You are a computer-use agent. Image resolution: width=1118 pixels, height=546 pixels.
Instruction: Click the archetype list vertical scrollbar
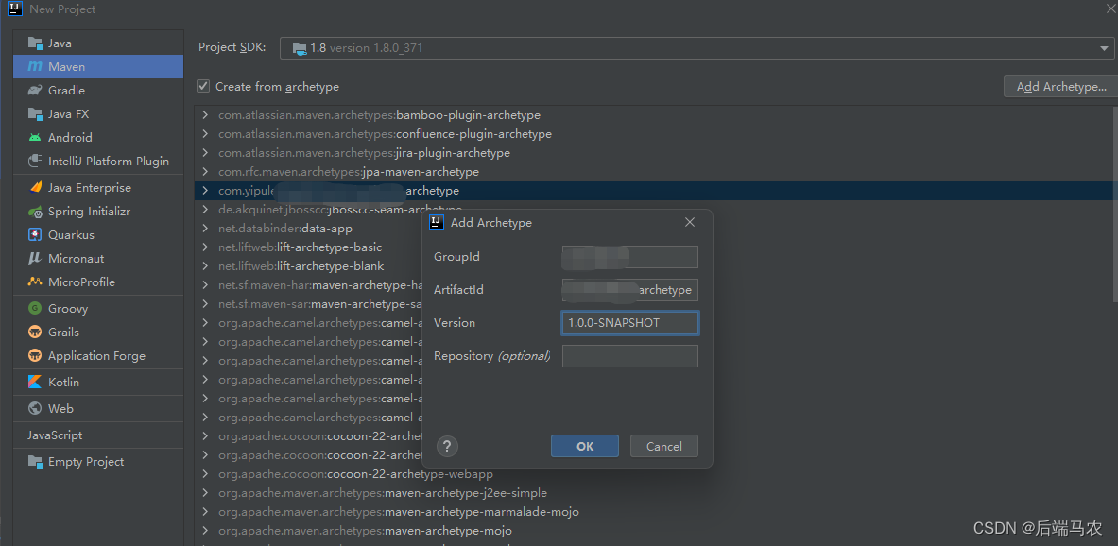click(x=1114, y=203)
